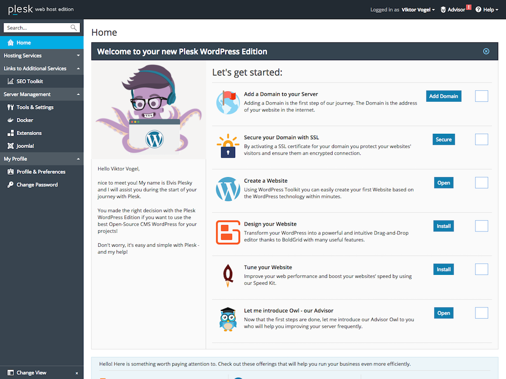Click the red Advisor notification badge
The height and width of the screenshot is (379, 506).
pyautogui.click(x=468, y=7)
